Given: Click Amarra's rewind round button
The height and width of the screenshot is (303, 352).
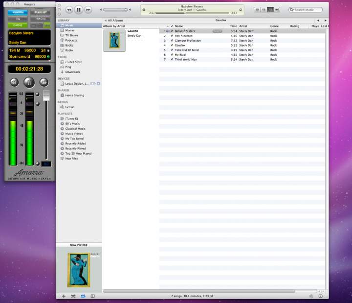Looking at the screenshot, I should pos(14,82).
